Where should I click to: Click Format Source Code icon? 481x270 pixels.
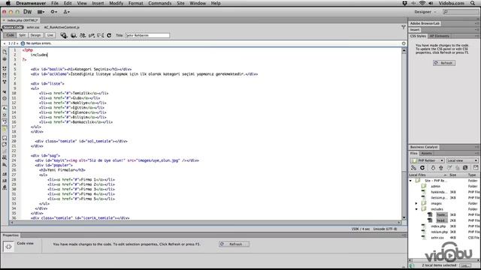[5, 187]
